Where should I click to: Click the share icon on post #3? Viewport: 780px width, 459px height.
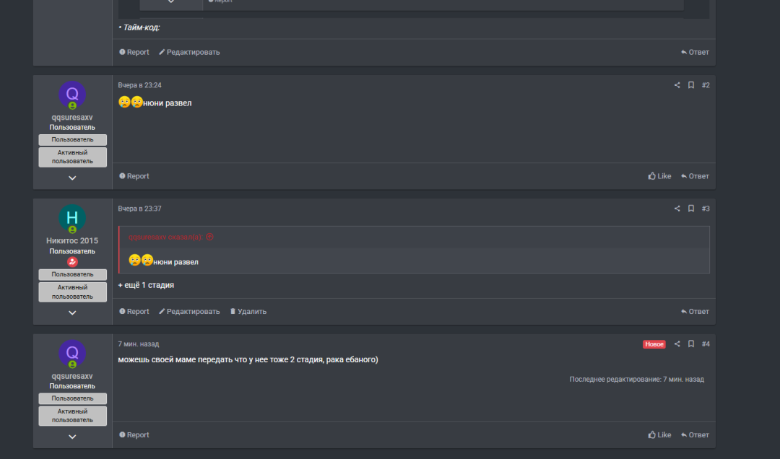click(x=677, y=209)
